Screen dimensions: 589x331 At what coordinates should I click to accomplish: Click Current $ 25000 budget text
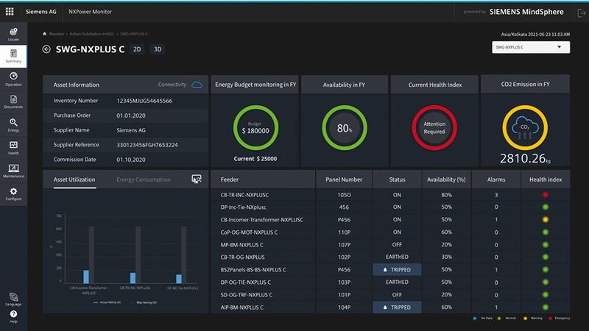coord(255,159)
